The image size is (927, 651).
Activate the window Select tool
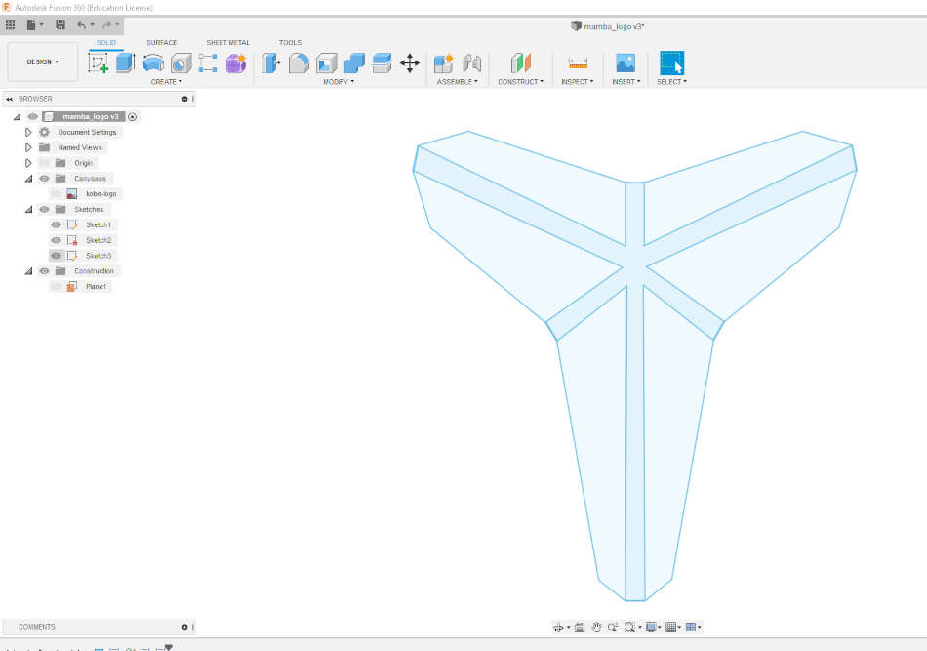coord(671,62)
